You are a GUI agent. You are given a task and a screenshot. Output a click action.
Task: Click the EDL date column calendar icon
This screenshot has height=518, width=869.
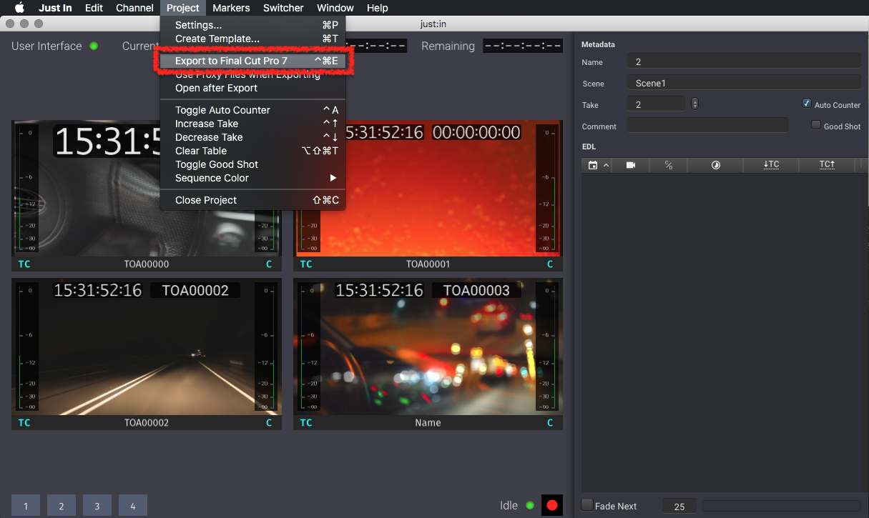point(593,165)
